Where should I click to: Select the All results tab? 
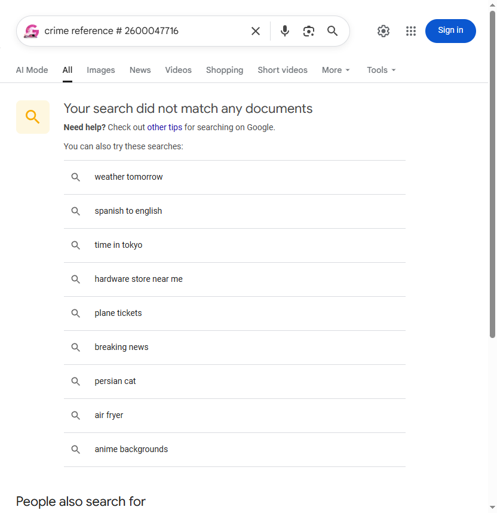pos(68,70)
